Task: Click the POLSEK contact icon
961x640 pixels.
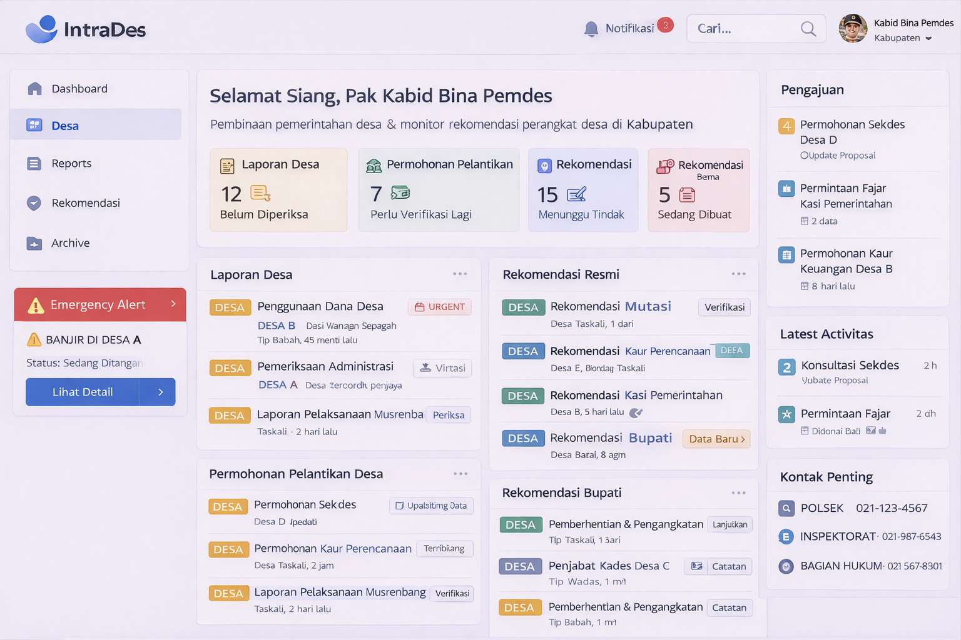Action: tap(786, 508)
